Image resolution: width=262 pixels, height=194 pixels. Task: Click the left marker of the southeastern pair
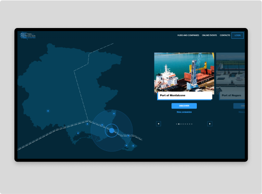[126, 145]
